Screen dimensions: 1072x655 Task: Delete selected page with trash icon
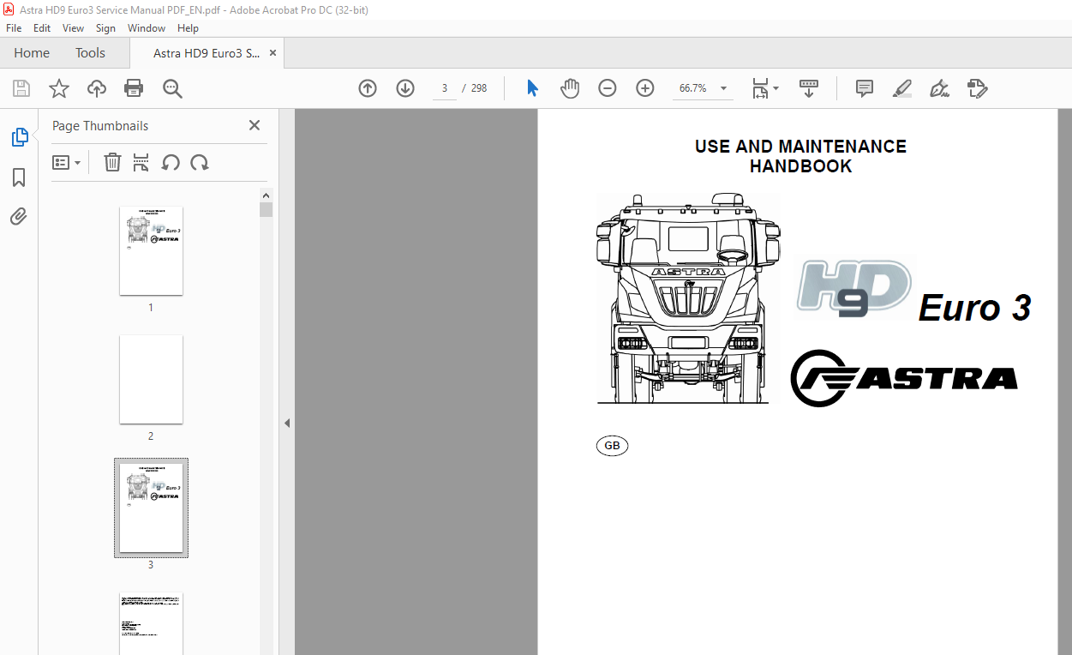[x=112, y=162]
